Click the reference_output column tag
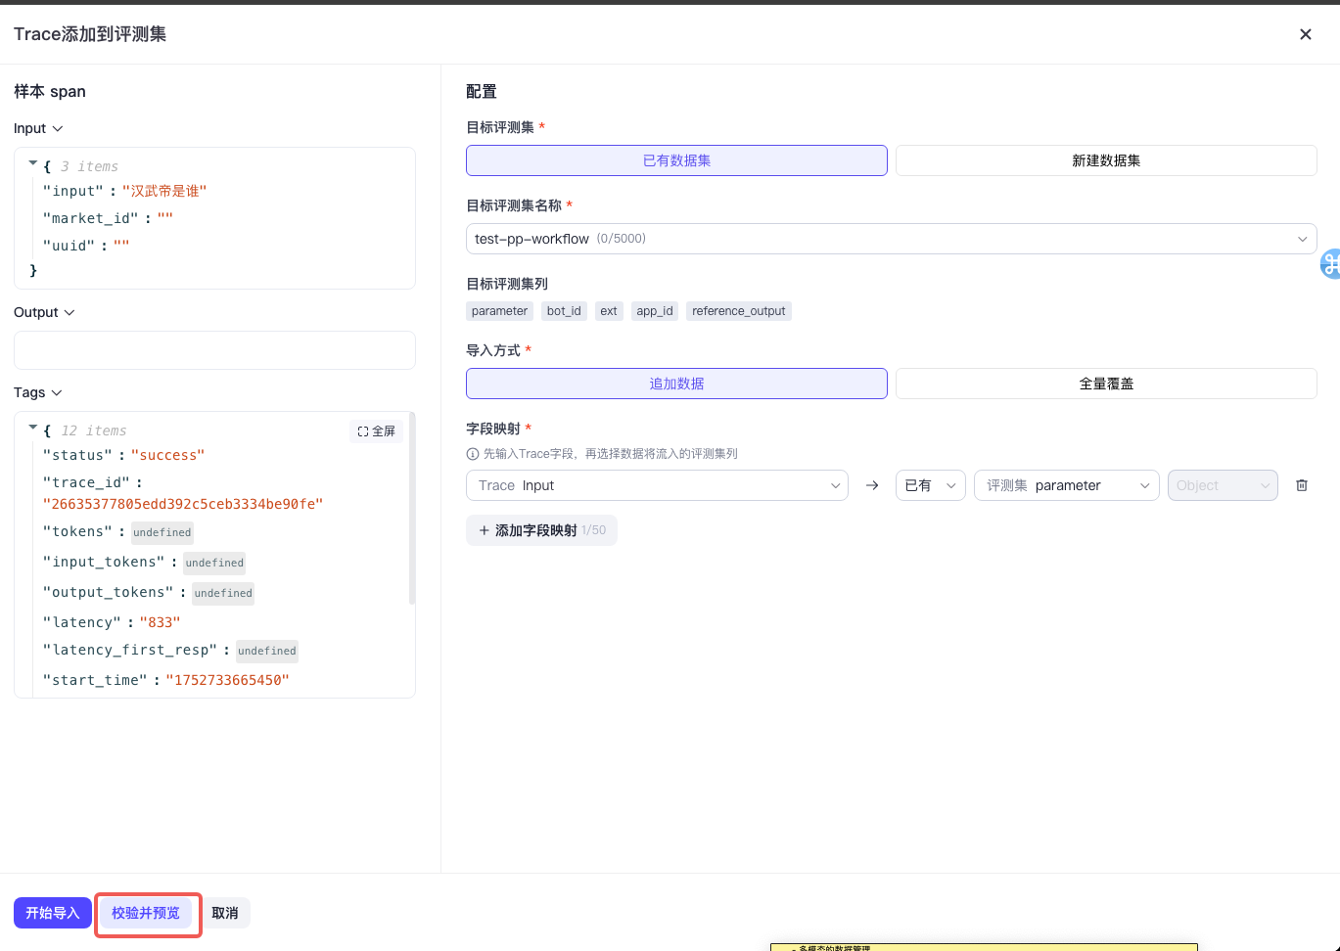Viewport: 1340px width, 951px height. tap(739, 311)
